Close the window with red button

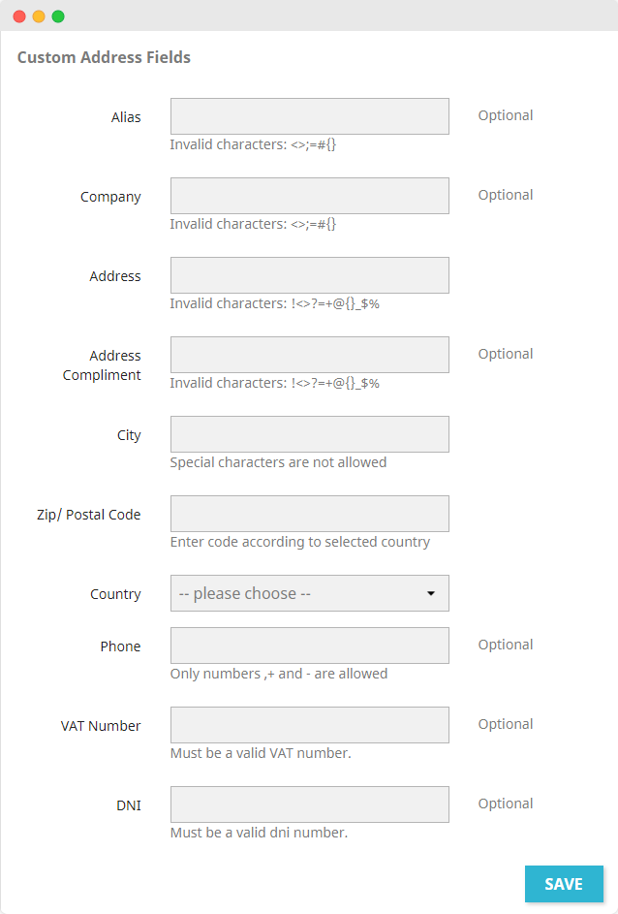coord(19,16)
